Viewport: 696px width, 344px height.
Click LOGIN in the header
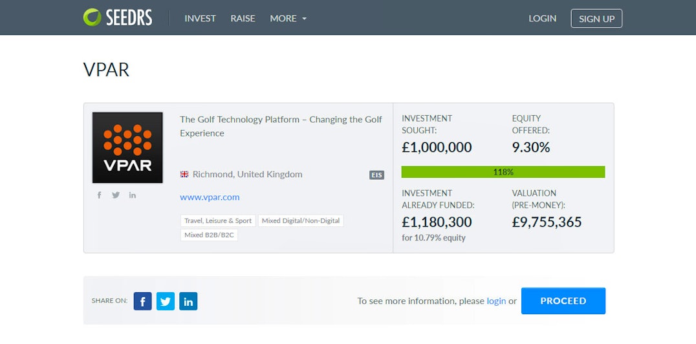click(543, 18)
